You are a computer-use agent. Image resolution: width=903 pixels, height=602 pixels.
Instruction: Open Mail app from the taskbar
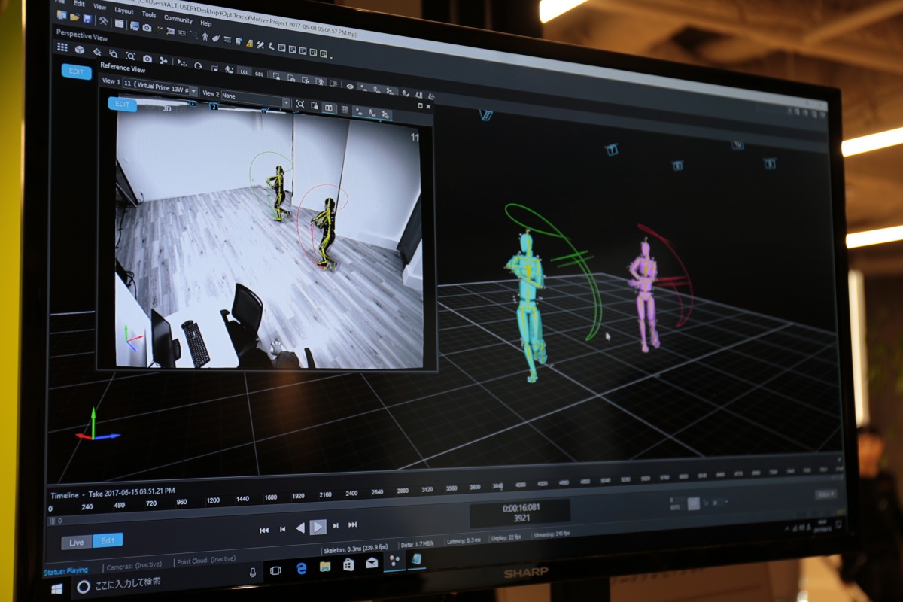(372, 562)
